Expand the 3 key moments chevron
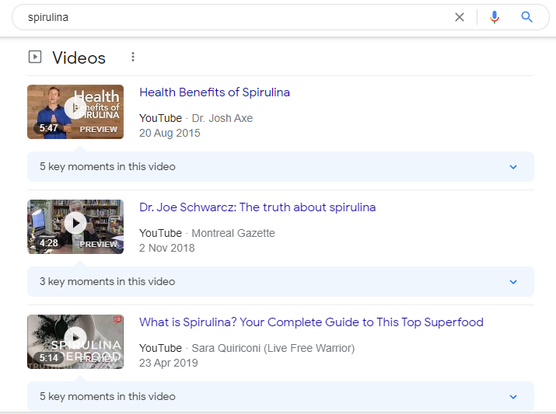Viewport: 556px width, 414px height. coord(513,282)
